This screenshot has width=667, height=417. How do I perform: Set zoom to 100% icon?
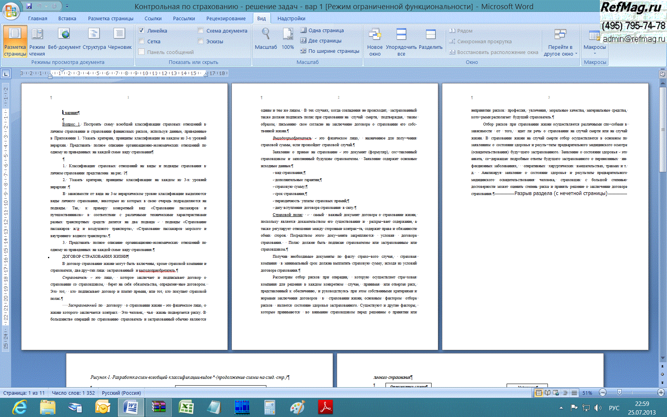[x=288, y=40]
